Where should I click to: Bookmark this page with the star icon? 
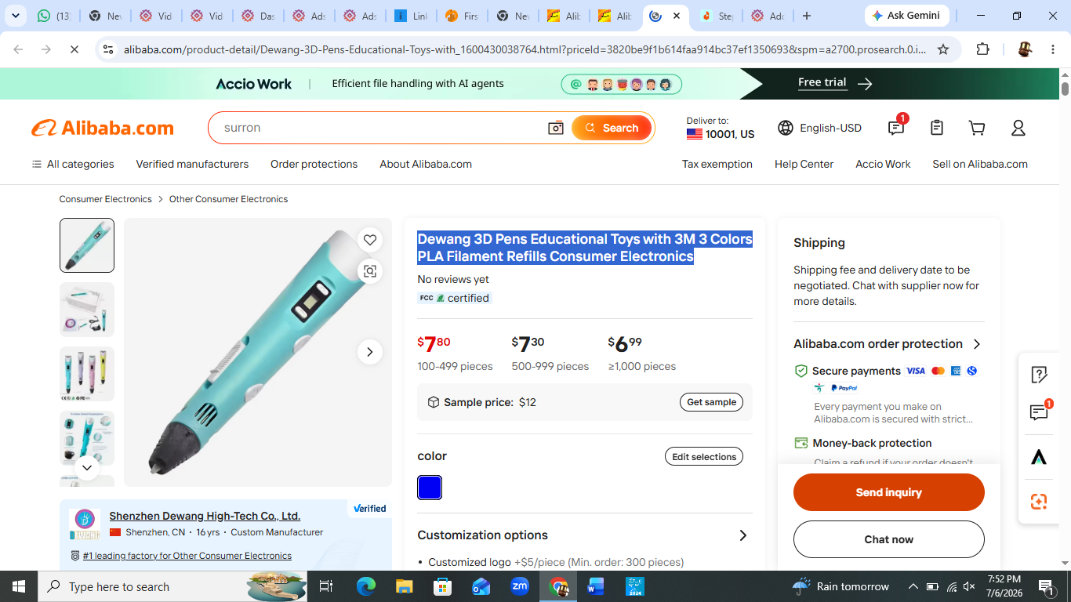click(943, 49)
